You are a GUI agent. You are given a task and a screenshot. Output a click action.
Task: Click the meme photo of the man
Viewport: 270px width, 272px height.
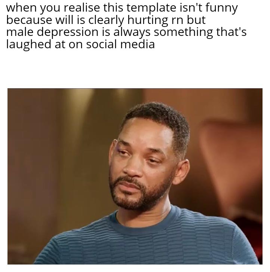pos(135,177)
